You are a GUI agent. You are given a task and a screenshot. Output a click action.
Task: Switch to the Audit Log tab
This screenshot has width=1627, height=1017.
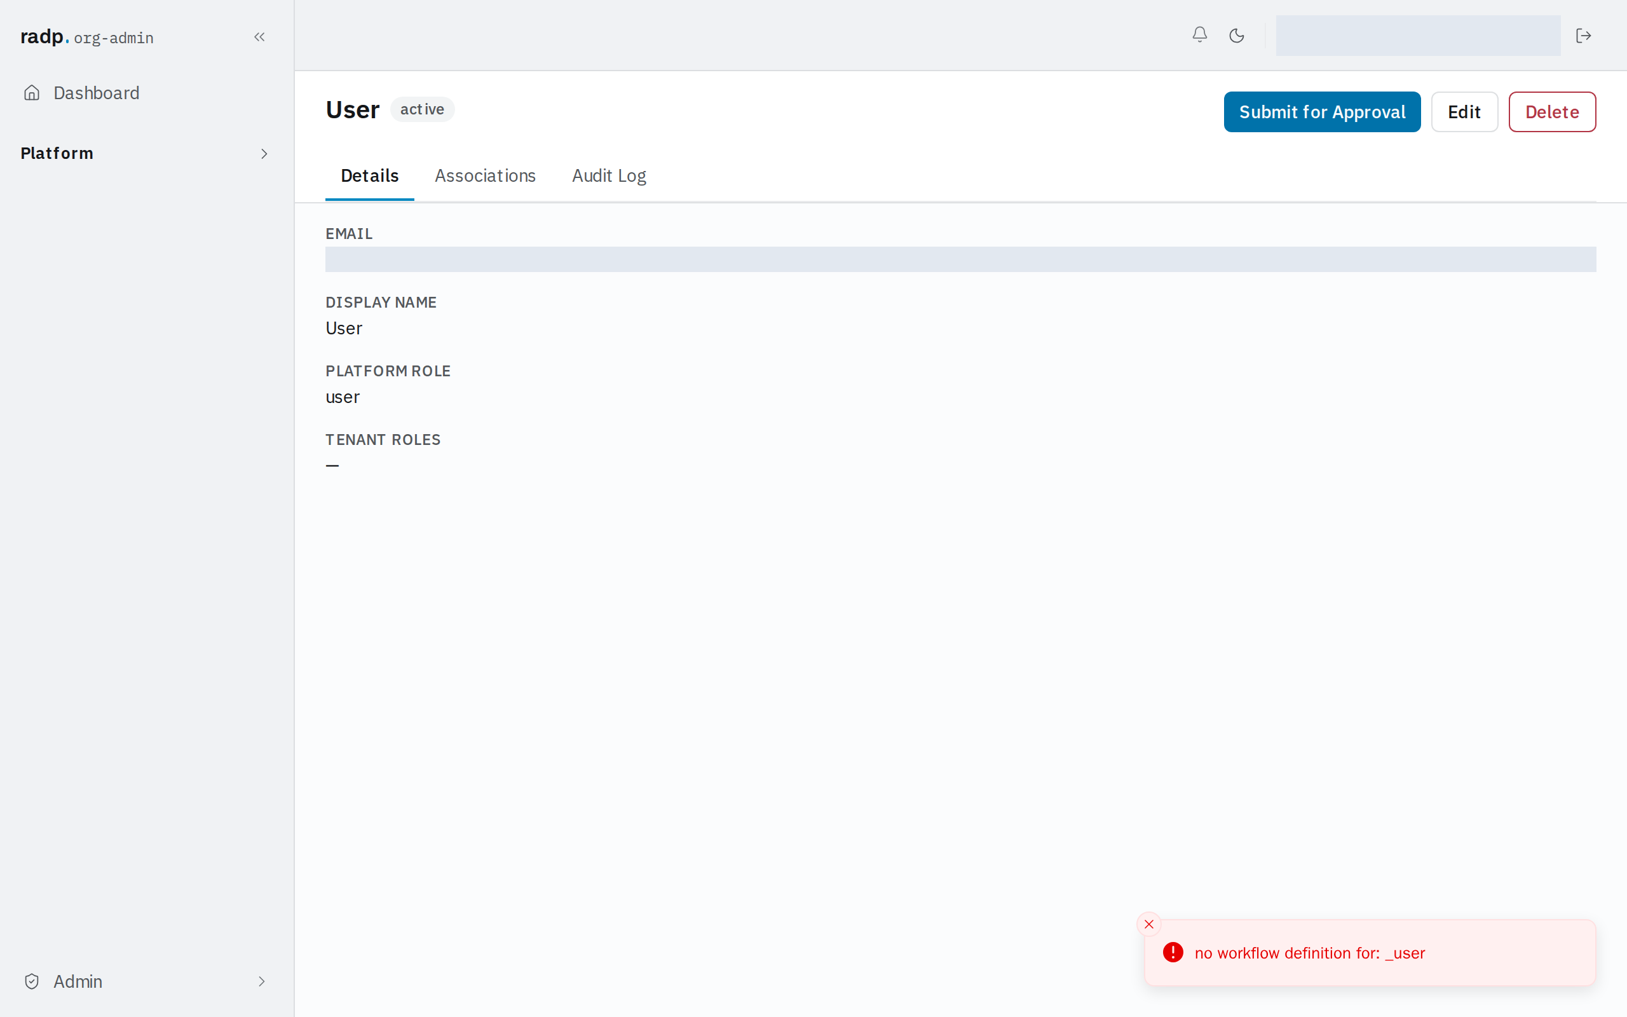pos(608,175)
